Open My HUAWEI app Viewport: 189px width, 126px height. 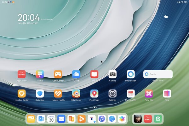(131, 94)
